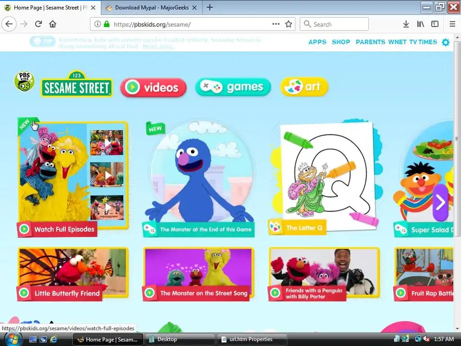The width and height of the screenshot is (461, 346).
Task: Click the TIP speech bubble badge
Action: [x=42, y=41]
